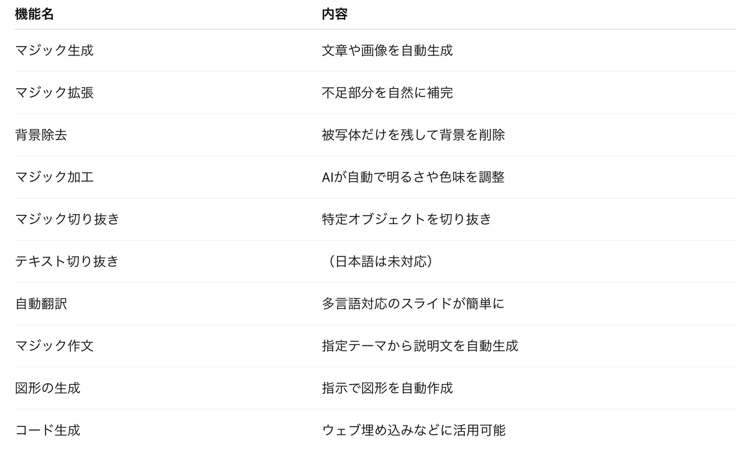
Task: Select the テキスト切り抜き row label
Action: tap(67, 261)
